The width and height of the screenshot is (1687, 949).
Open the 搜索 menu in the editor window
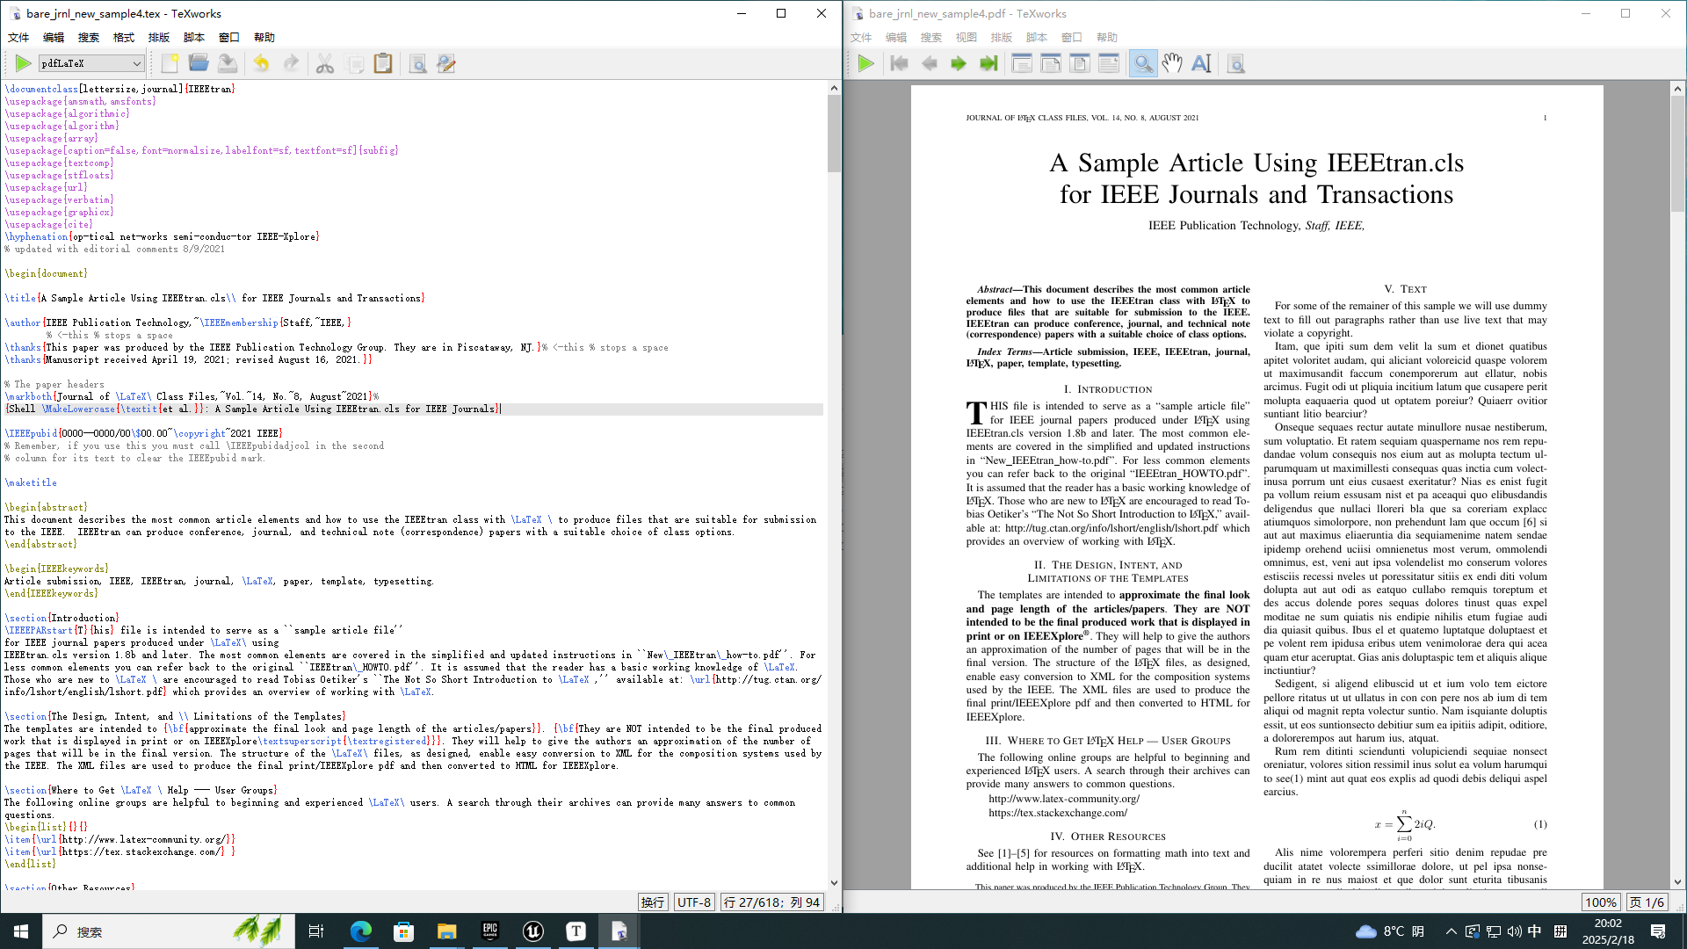(89, 38)
